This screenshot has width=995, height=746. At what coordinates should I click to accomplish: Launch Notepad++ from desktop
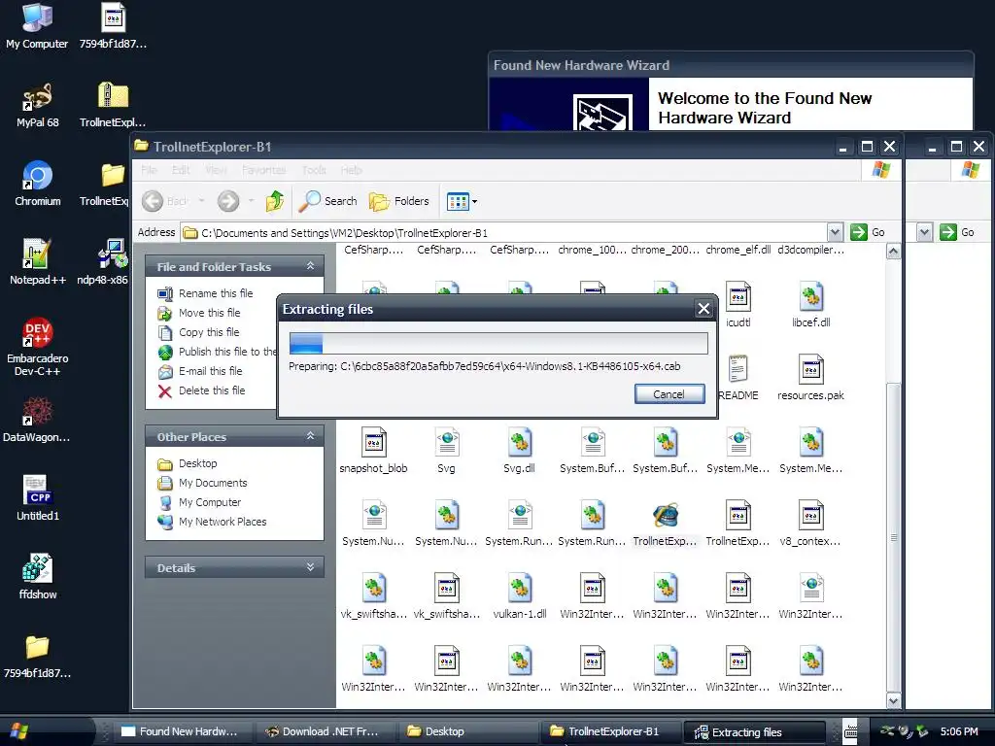pyautogui.click(x=38, y=262)
